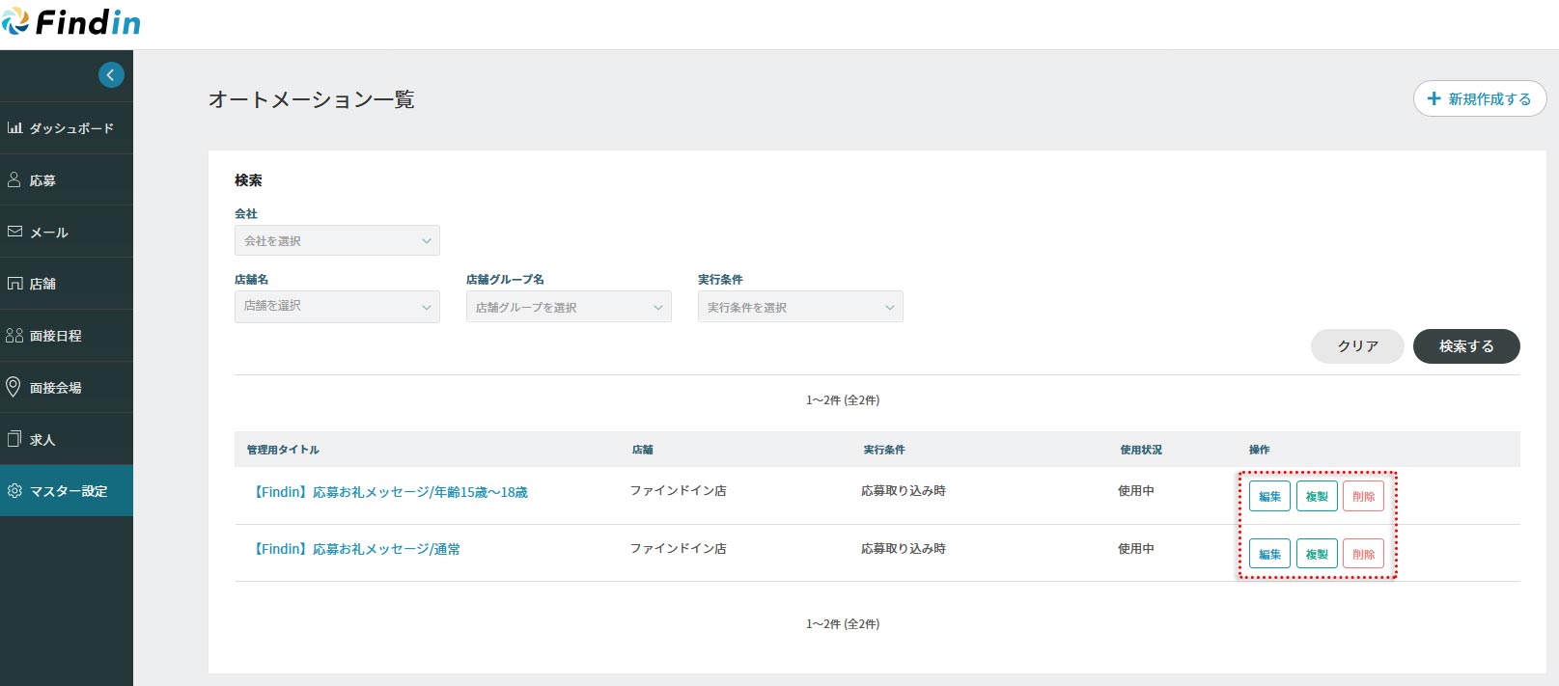Open the 店舗グループを選択 dropdown
This screenshot has height=686, width=1559.
click(x=569, y=307)
